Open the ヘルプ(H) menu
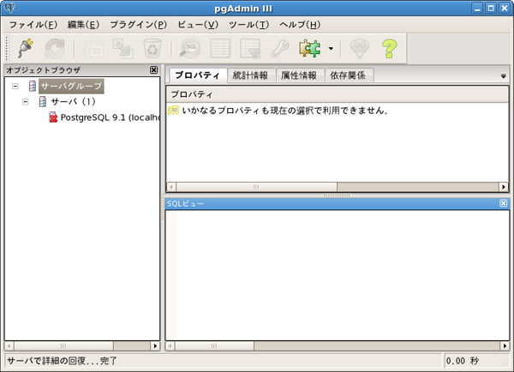 tap(300, 25)
